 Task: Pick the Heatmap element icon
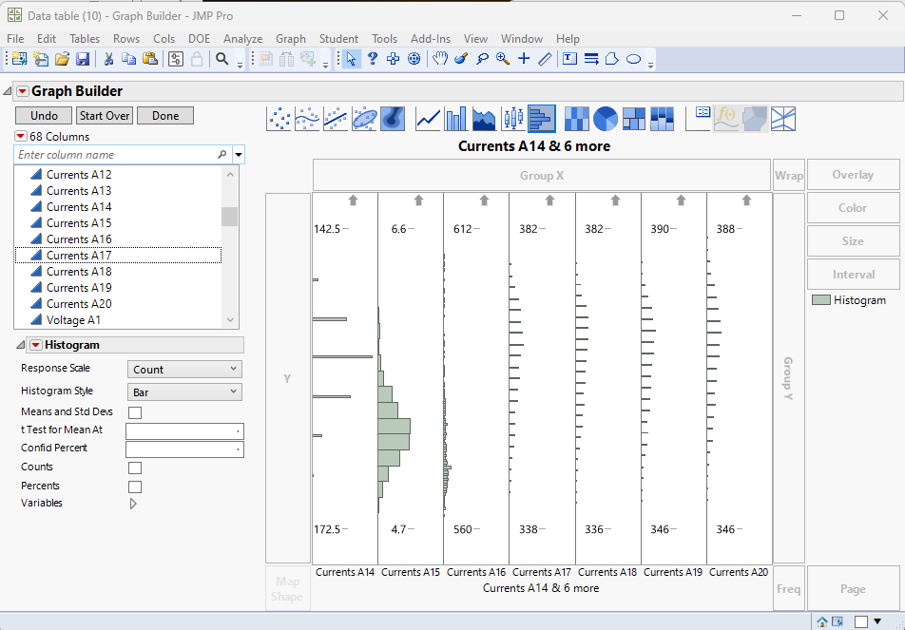[577, 119]
